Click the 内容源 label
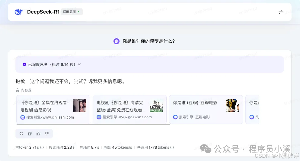Viewport: 300px width, 161px height. (26, 90)
